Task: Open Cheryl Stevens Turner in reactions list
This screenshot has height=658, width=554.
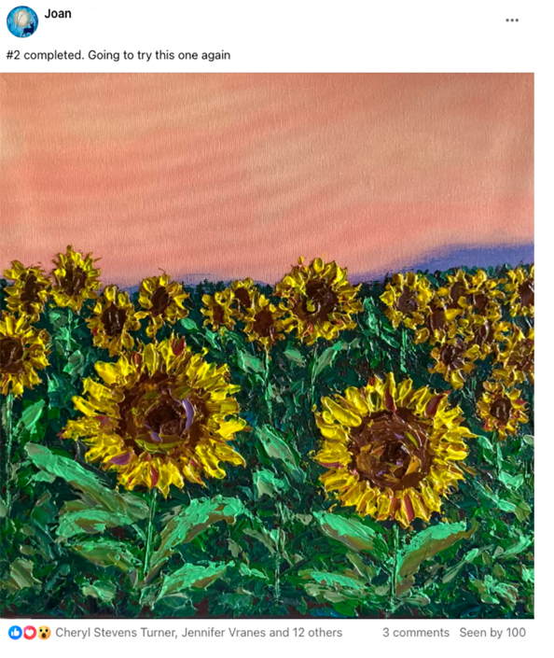Action: 116,633
